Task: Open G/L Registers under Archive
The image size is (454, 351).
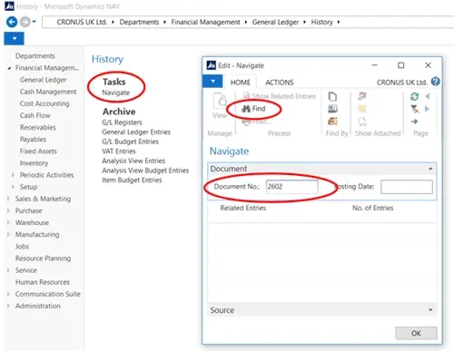Action: coord(122,122)
